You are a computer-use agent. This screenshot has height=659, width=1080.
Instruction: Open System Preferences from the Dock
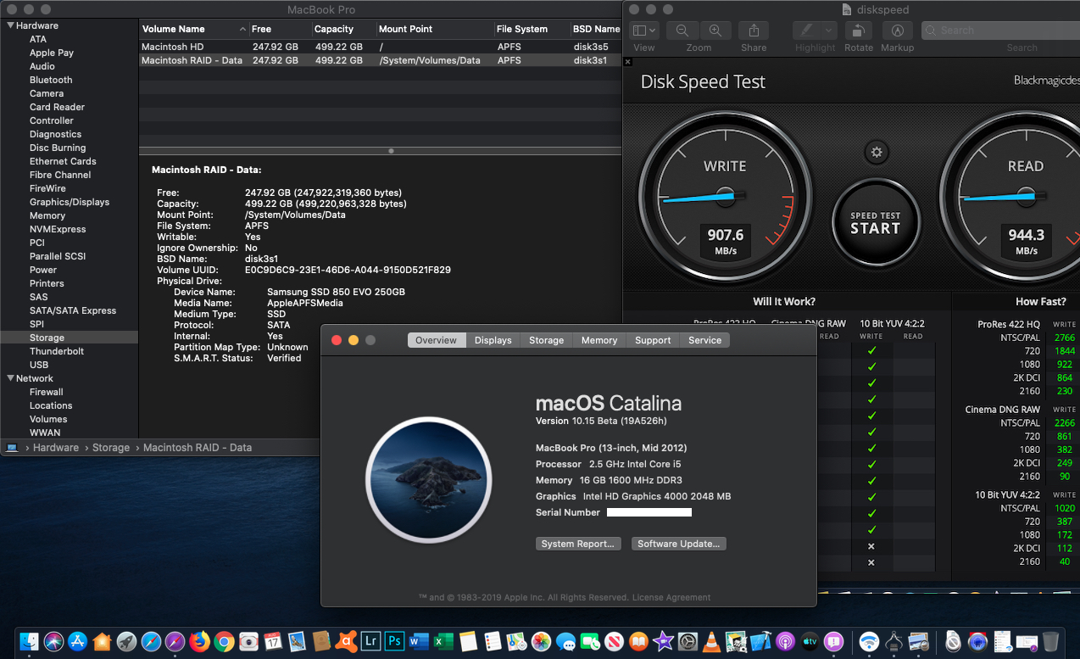pos(688,641)
